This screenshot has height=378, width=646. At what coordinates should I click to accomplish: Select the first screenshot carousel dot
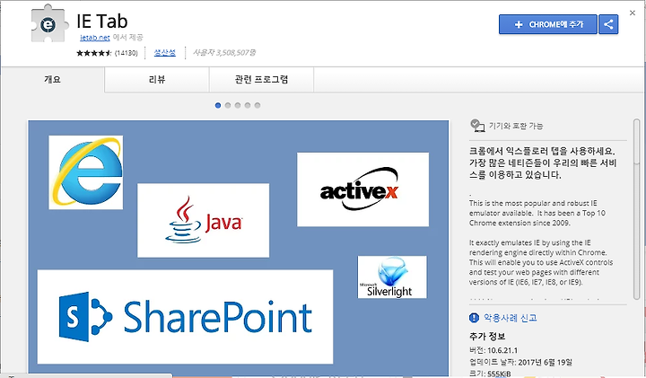[218, 106]
